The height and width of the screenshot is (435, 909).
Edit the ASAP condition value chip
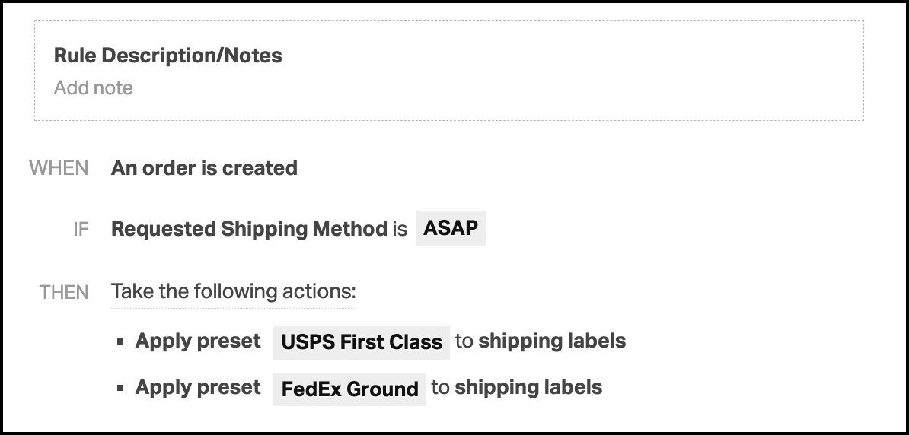pyautogui.click(x=451, y=228)
